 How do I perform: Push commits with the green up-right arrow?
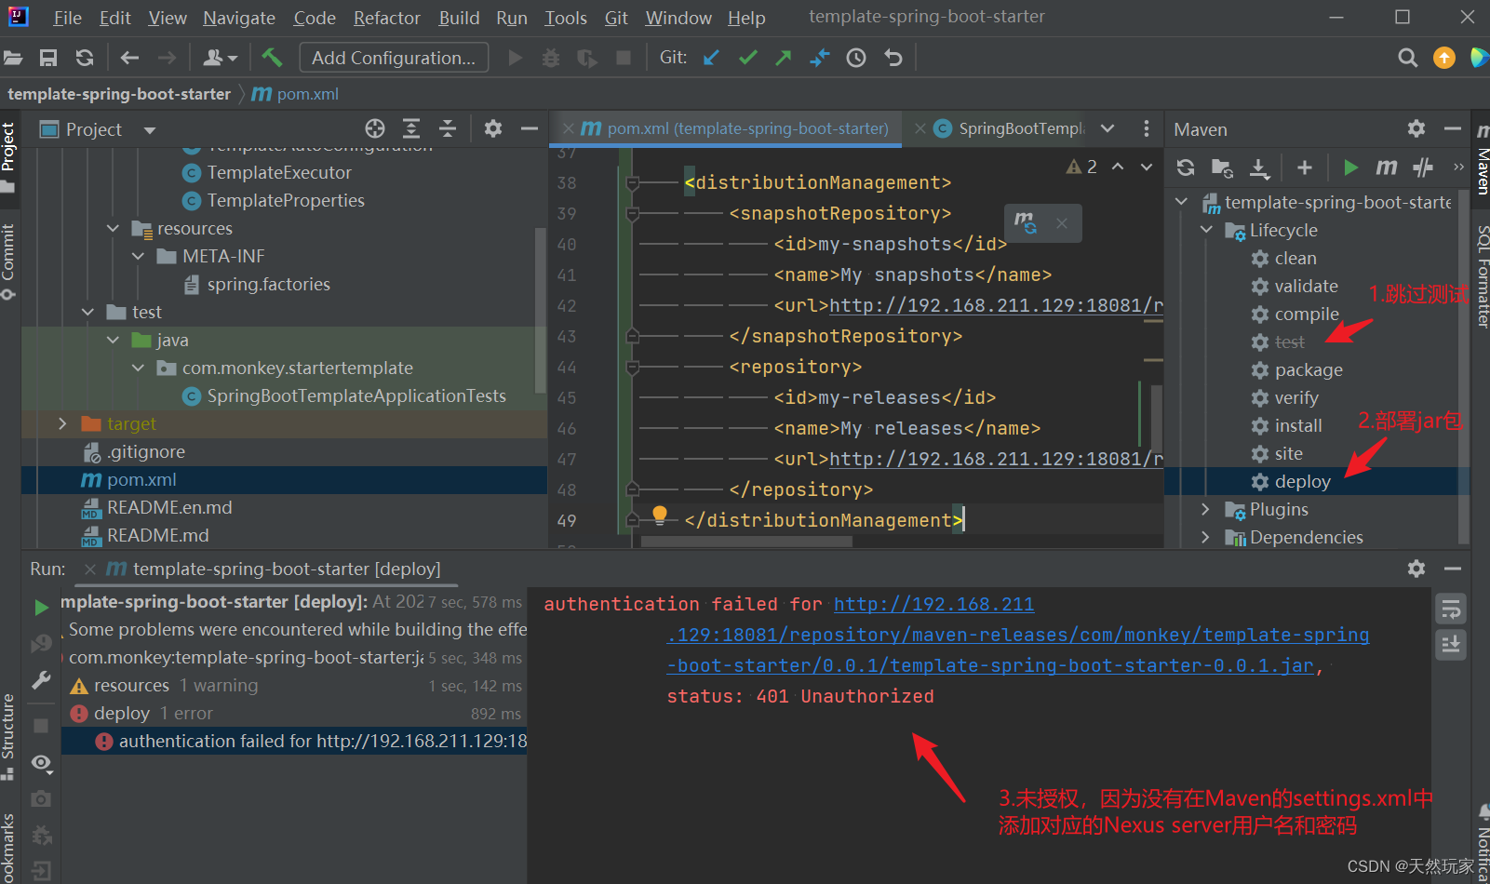click(x=784, y=58)
